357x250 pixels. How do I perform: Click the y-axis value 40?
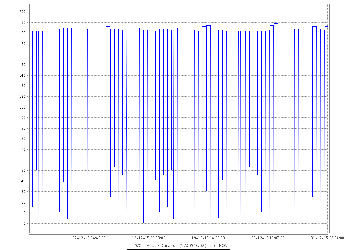[24, 181]
